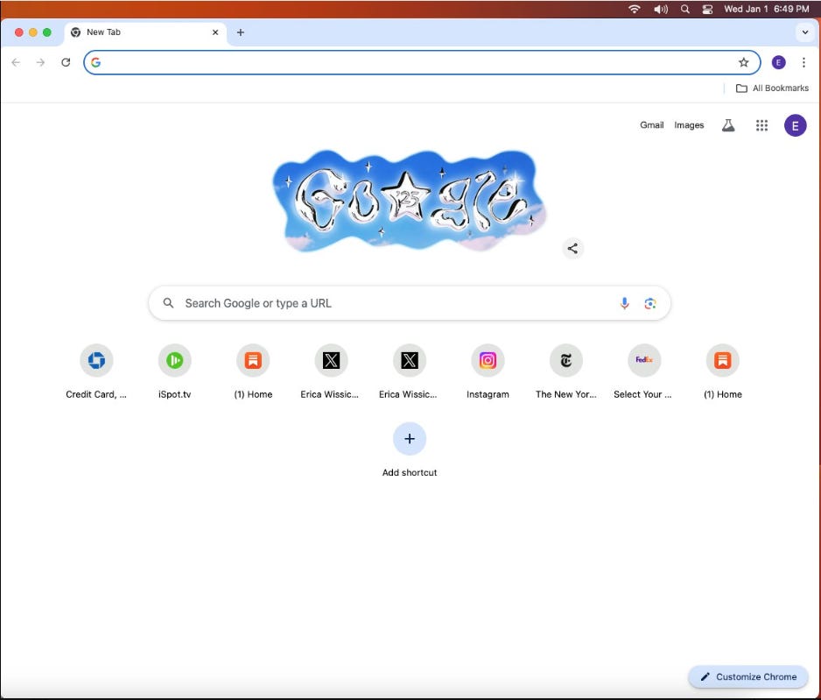Open the Gmail link

(651, 124)
